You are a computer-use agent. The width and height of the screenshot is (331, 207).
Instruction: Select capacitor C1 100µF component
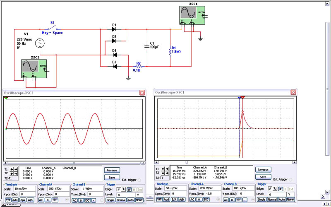click(x=147, y=46)
